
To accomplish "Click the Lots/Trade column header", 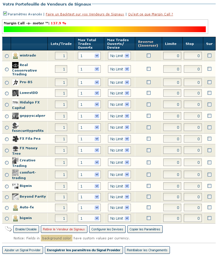I will 61,44.
